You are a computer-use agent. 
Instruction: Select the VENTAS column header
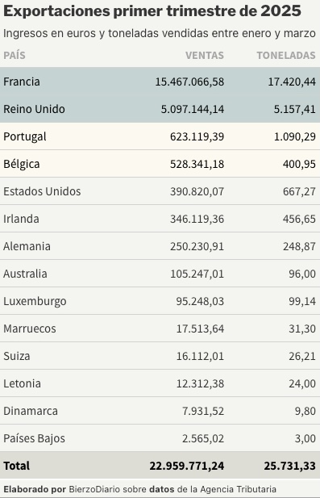point(205,55)
